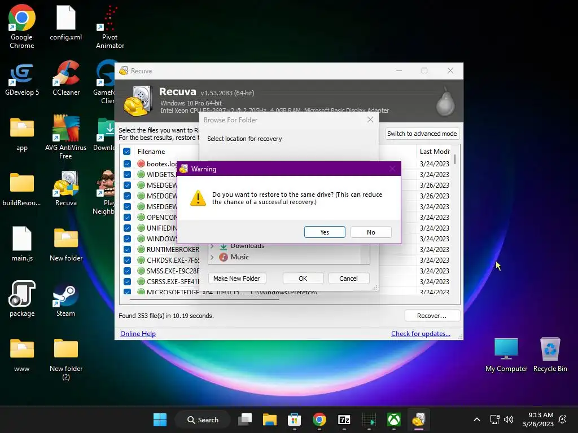This screenshot has width=578, height=433.
Task: Open File Explorer from taskbar
Action: (x=270, y=419)
